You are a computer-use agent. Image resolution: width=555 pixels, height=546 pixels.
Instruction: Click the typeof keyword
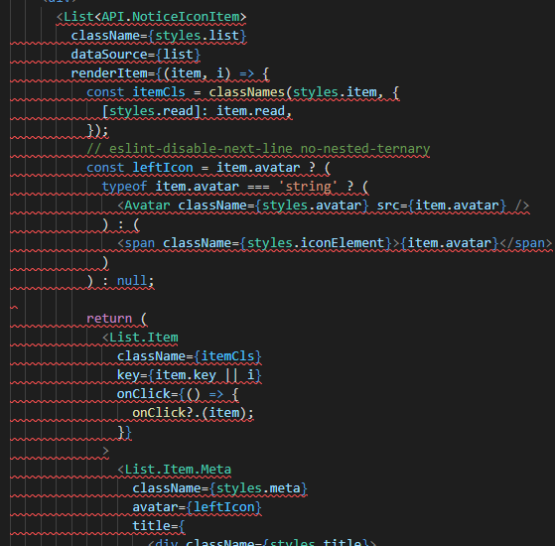[x=124, y=187]
